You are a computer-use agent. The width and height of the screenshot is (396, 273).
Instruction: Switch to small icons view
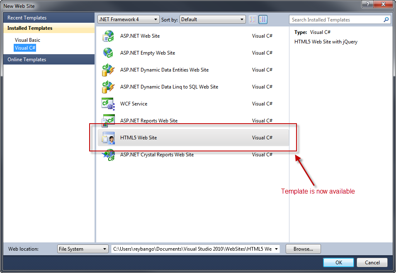(x=253, y=19)
